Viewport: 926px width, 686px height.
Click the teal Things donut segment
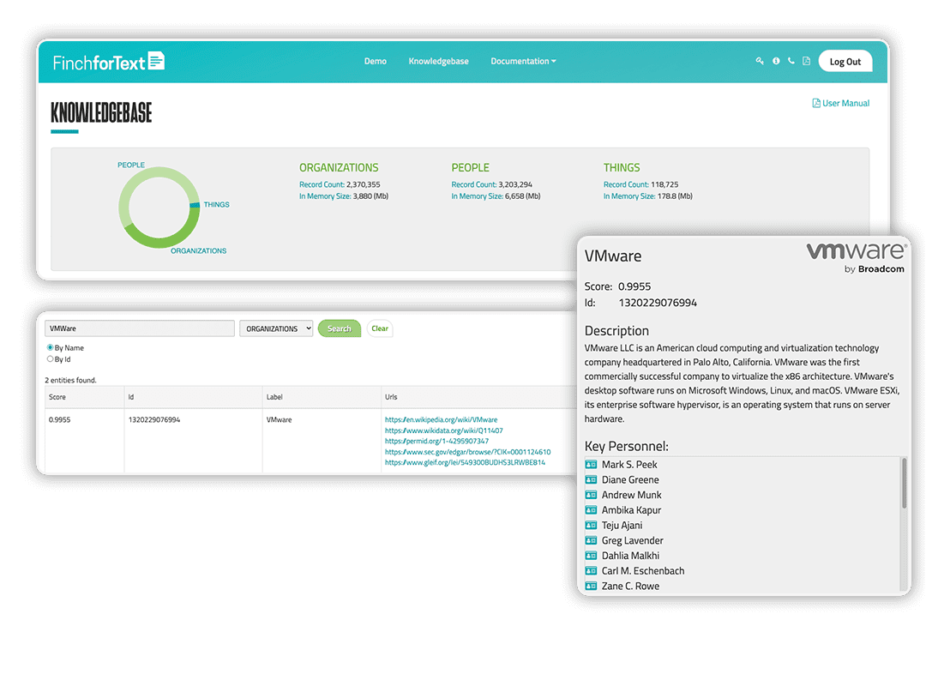click(x=195, y=205)
